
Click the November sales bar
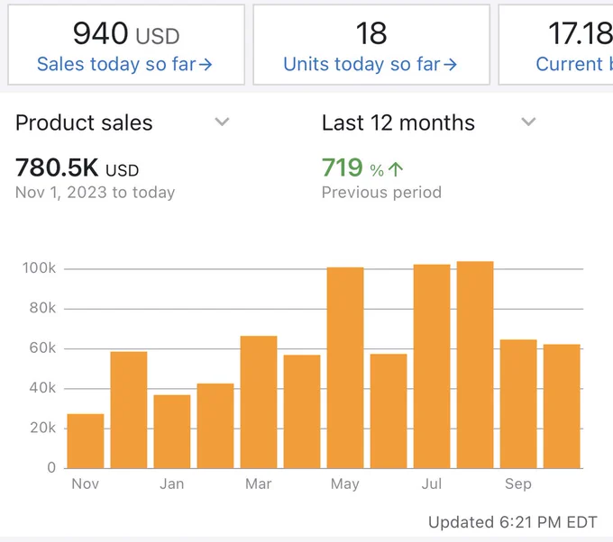click(x=86, y=441)
